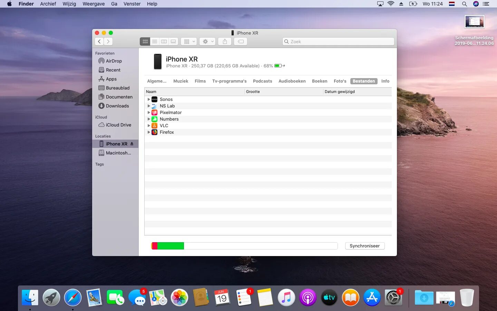Viewport: 497px width, 311px height.
Task: Open System Preferences from the Dock
Action: pyautogui.click(x=393, y=298)
